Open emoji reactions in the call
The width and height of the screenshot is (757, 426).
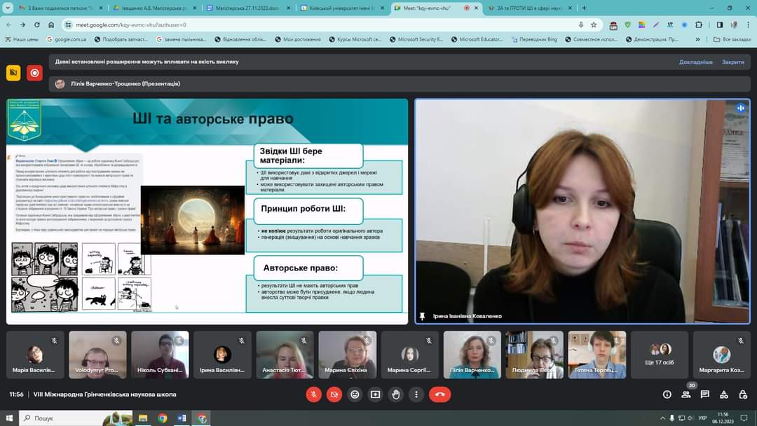(x=355, y=394)
